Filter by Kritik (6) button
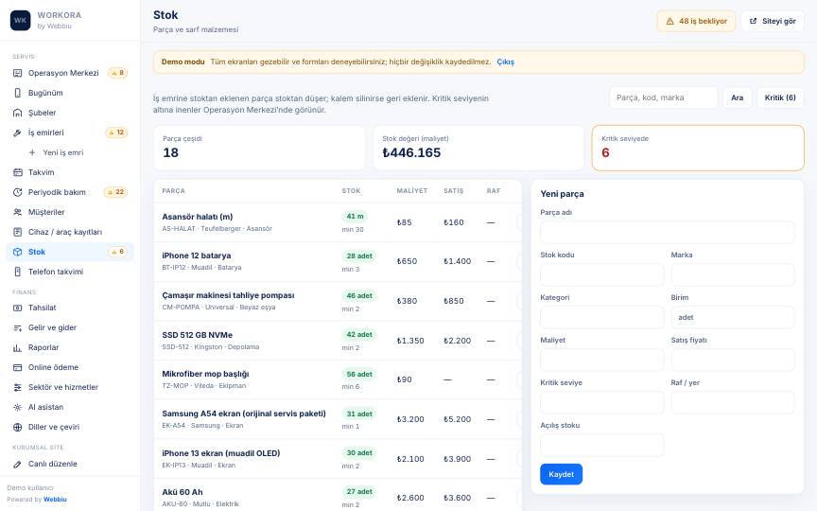The image size is (817, 511). [x=780, y=97]
